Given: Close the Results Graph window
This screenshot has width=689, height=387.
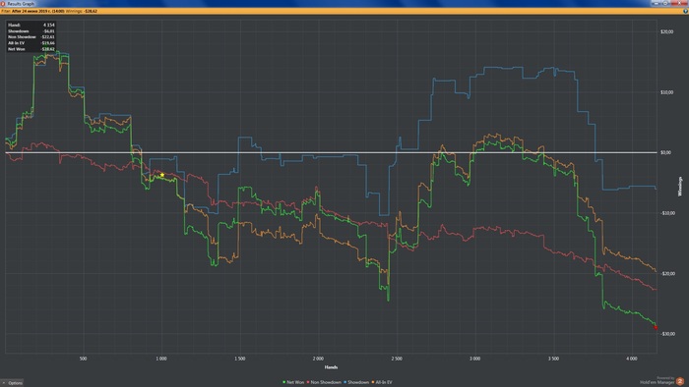Looking at the screenshot, I should point(679,3).
